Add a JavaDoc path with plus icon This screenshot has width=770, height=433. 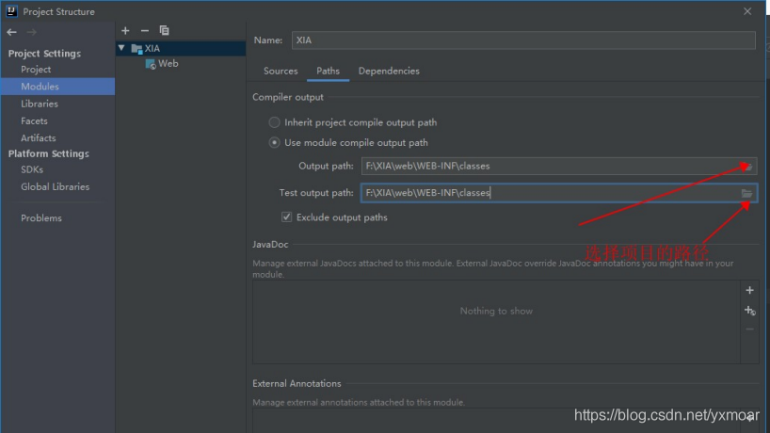pyautogui.click(x=749, y=291)
